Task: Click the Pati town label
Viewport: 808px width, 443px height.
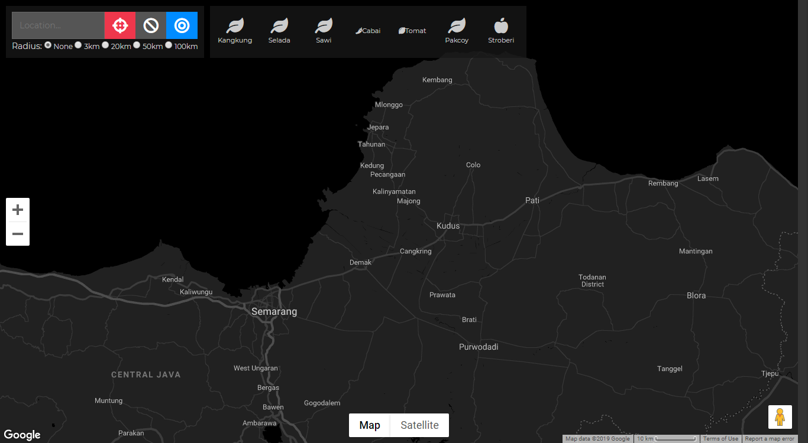Action: [532, 200]
